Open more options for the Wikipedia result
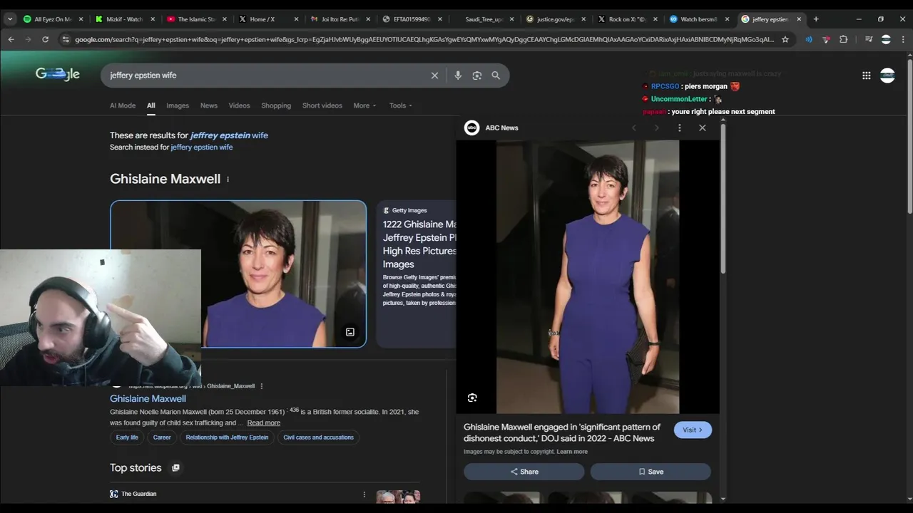The image size is (913, 513). click(x=261, y=386)
